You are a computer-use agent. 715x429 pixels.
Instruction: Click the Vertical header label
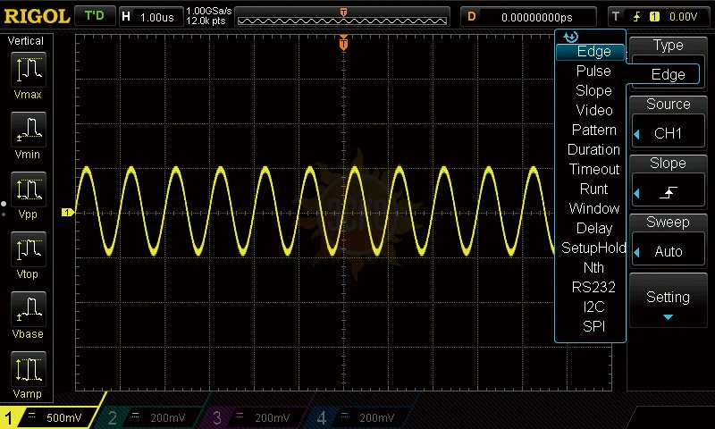[x=26, y=41]
